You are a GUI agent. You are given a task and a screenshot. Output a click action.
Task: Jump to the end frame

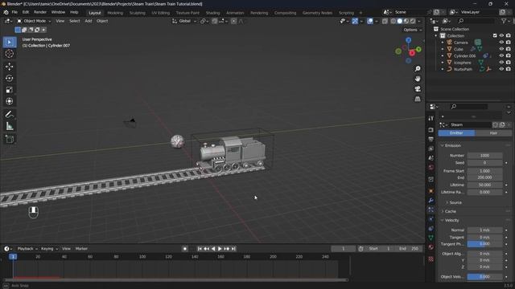click(233, 249)
